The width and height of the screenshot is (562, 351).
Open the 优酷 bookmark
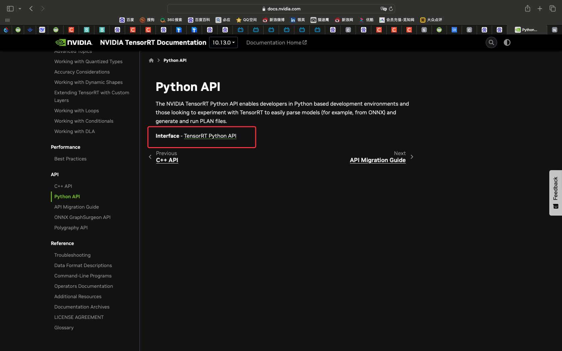tap(366, 20)
